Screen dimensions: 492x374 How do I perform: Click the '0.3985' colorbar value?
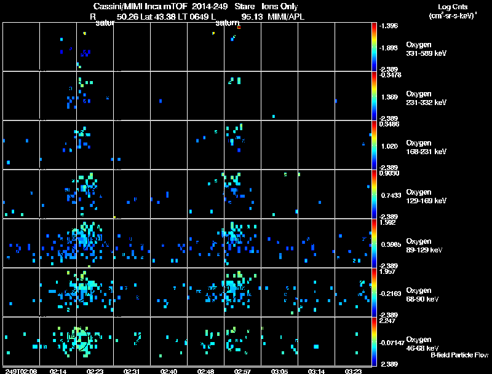[x=391, y=244]
